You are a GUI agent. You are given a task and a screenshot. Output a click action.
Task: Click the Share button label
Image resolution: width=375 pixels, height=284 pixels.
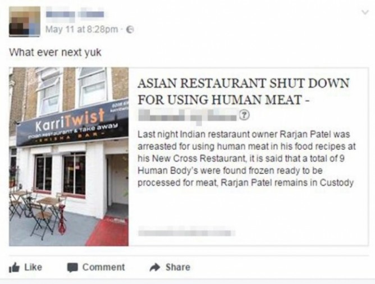[x=178, y=267]
